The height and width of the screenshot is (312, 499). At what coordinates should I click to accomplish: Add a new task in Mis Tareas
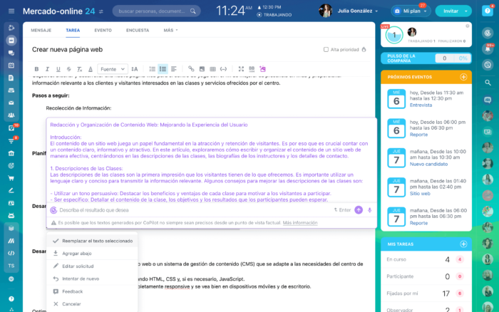(463, 244)
